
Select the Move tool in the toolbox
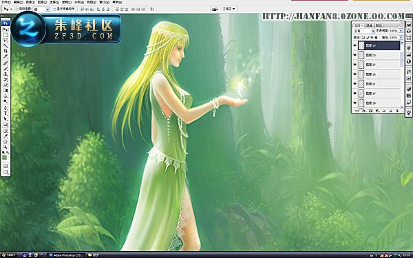click(x=6, y=29)
